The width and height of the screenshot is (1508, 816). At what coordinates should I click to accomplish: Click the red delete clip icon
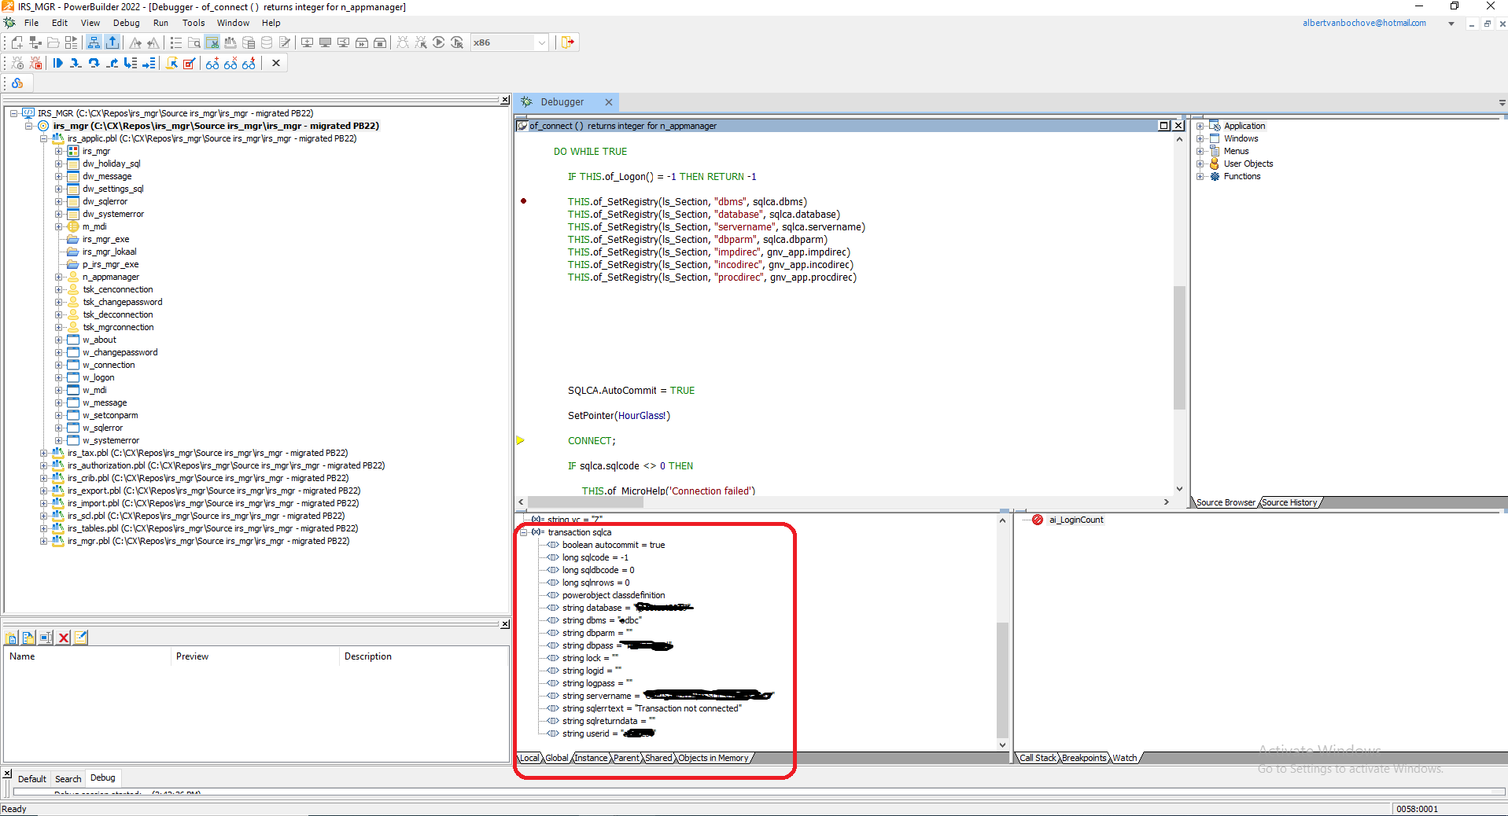[x=64, y=638]
